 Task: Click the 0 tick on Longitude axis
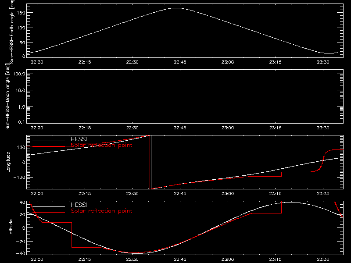tap(24, 162)
